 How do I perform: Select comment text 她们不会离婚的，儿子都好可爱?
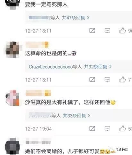(x=62, y=151)
